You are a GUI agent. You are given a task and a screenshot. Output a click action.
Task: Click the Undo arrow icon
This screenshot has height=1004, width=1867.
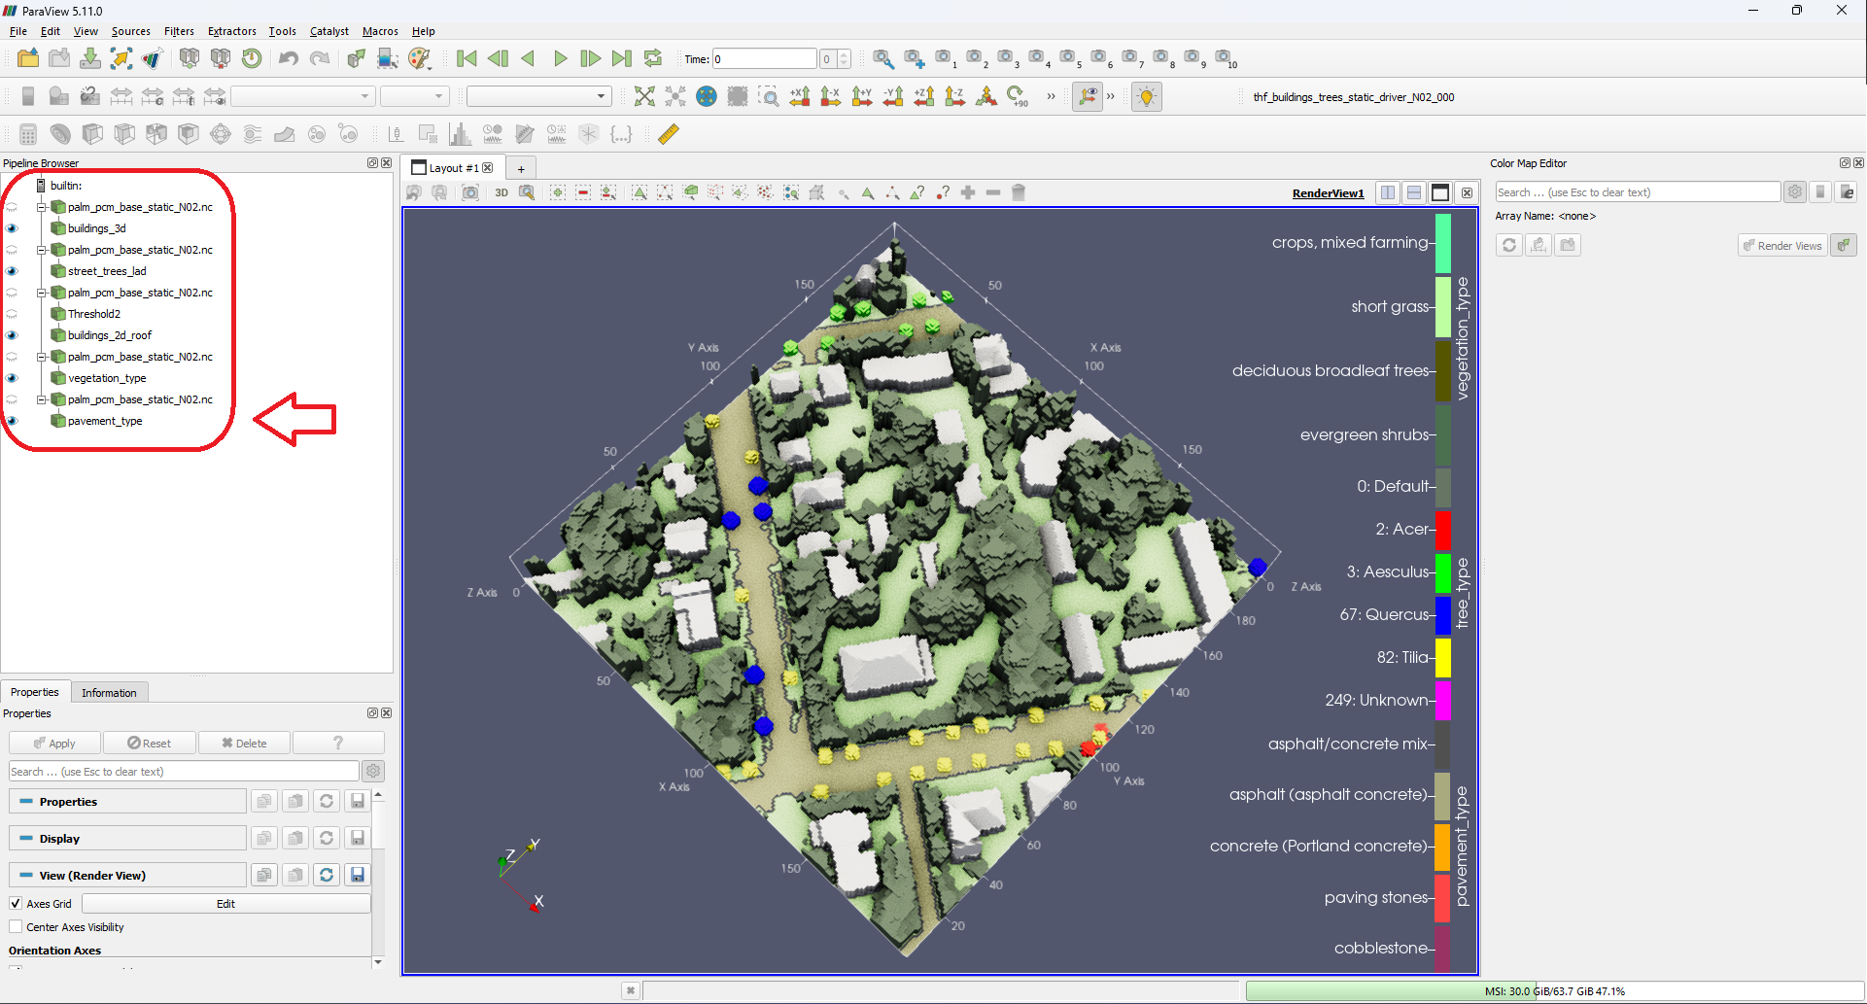289,58
